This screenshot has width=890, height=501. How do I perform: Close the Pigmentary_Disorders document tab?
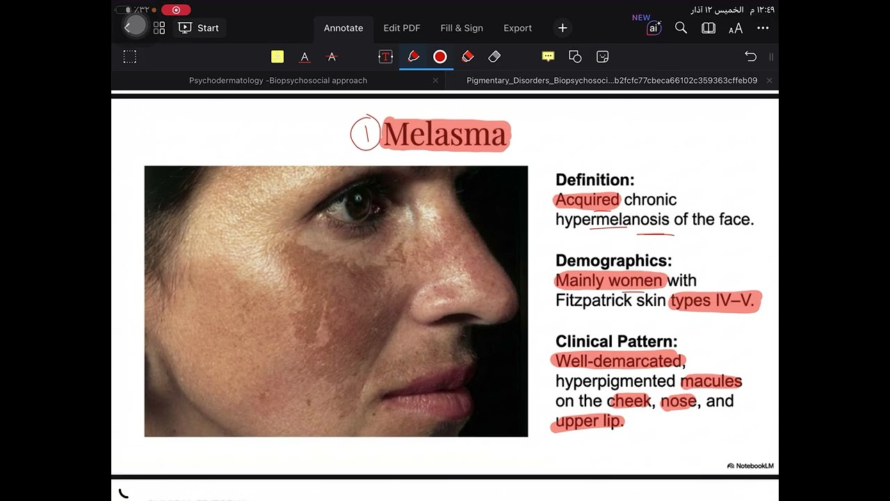pos(769,81)
